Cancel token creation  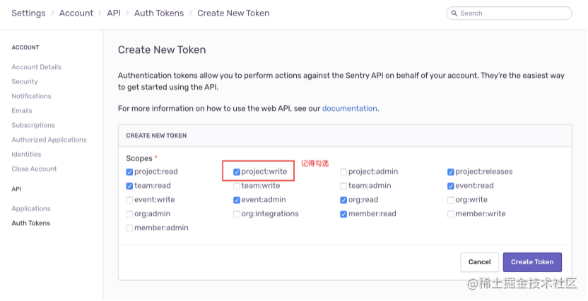click(x=479, y=262)
